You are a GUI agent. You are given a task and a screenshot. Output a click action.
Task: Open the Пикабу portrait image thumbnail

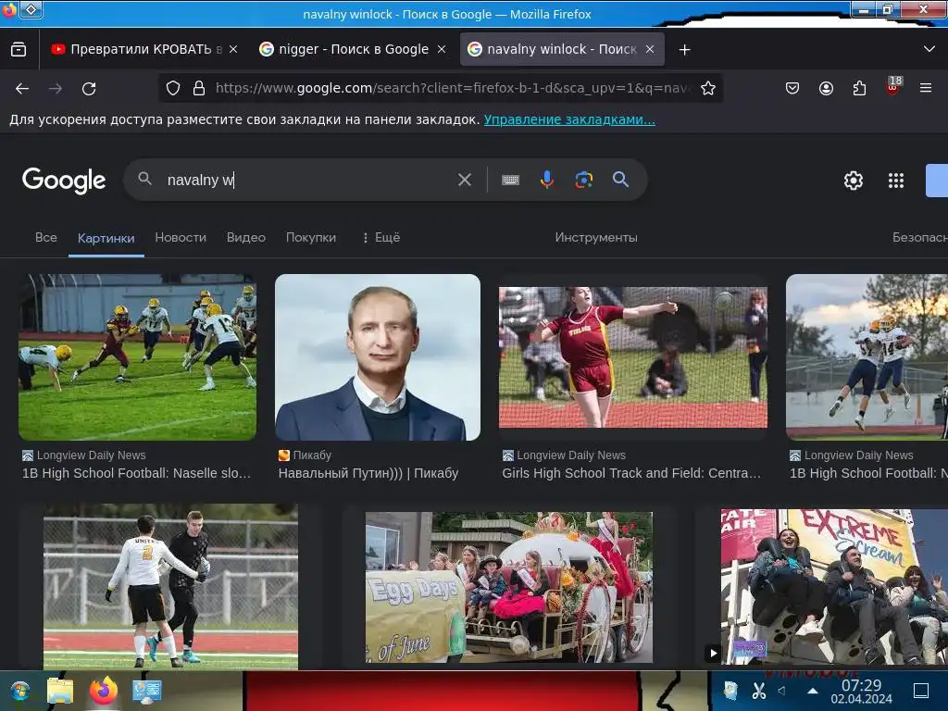[378, 356]
